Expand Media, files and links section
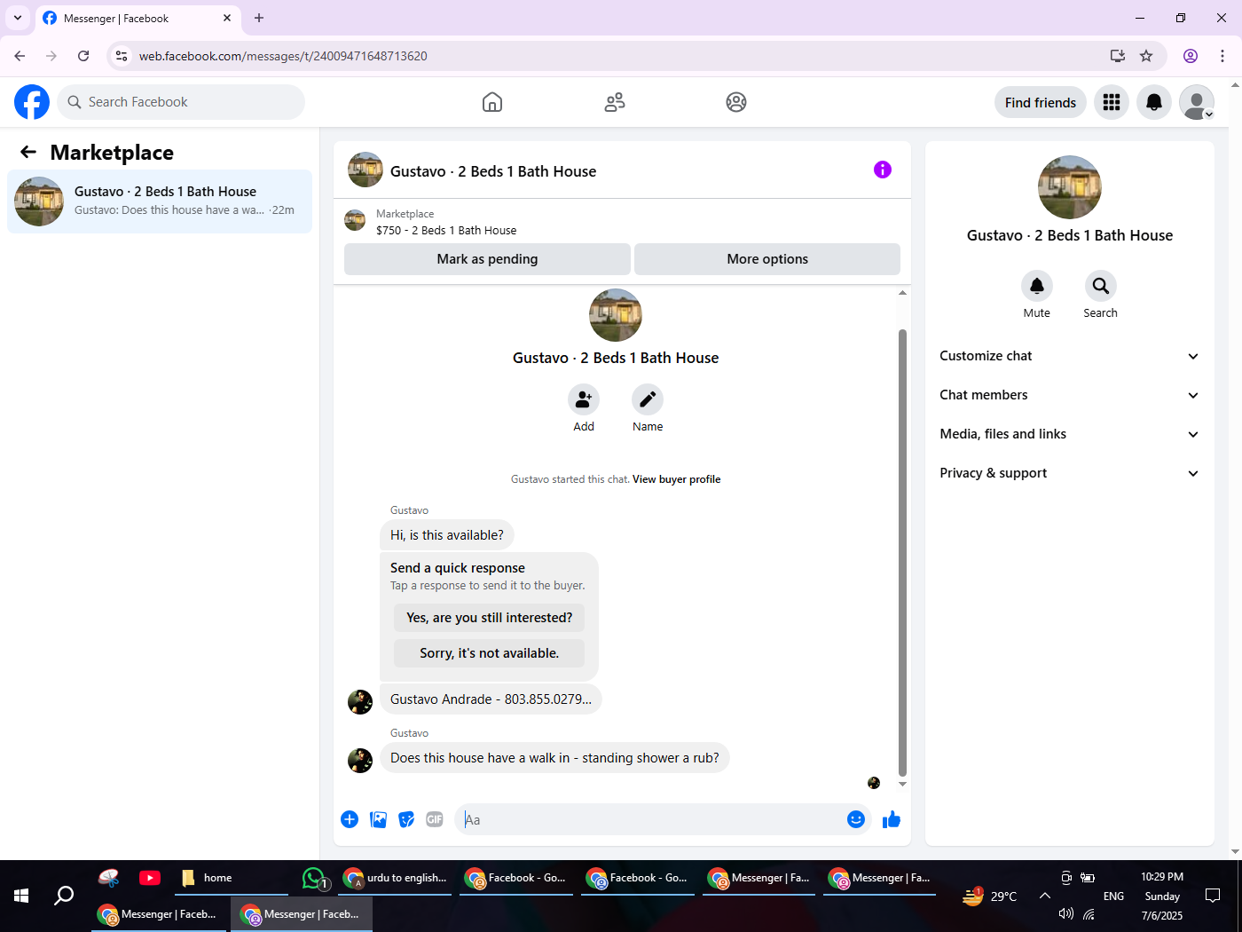 (x=1070, y=434)
